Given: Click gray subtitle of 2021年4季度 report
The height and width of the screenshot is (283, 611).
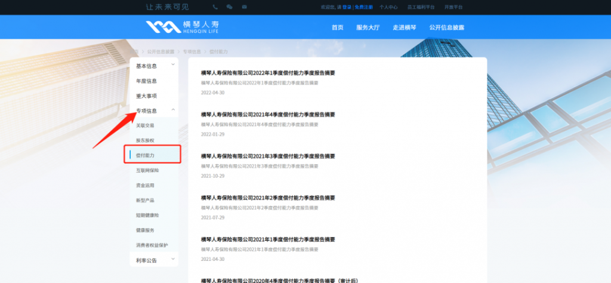Looking at the screenshot, I should click(260, 124).
